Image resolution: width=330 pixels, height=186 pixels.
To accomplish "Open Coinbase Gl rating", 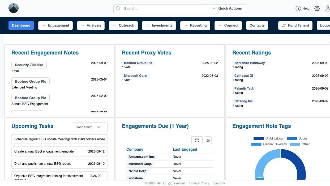I will coord(244,76).
